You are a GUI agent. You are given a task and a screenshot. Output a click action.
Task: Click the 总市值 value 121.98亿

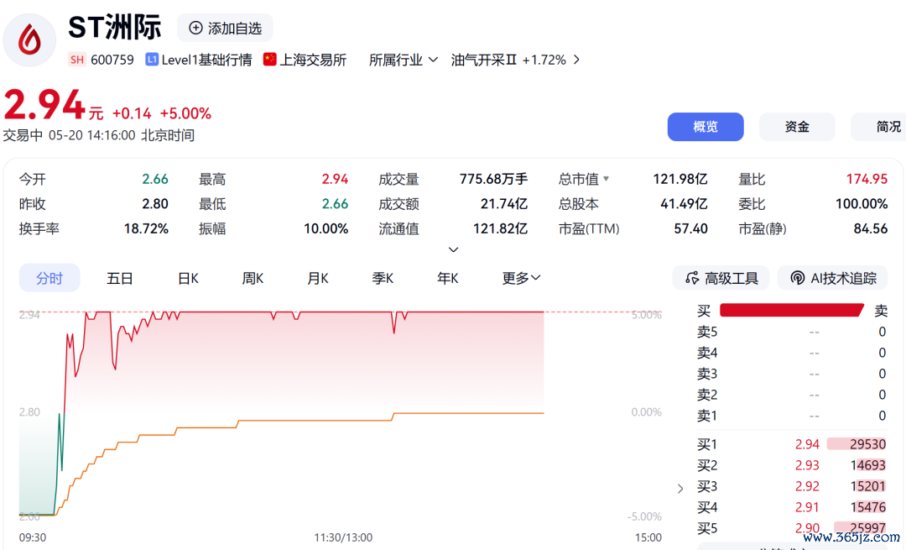click(680, 179)
